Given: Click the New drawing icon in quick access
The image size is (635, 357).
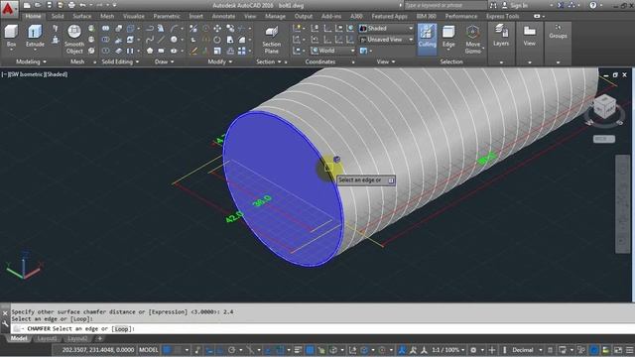Looking at the screenshot, I should point(27,5).
